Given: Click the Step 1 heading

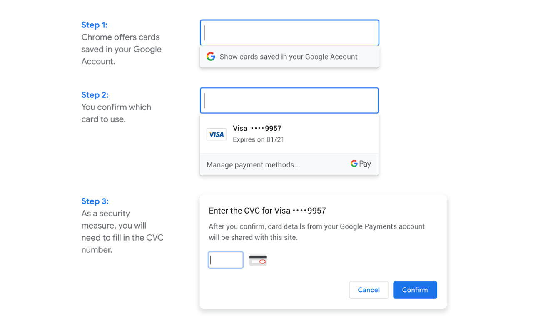Looking at the screenshot, I should point(95,25).
